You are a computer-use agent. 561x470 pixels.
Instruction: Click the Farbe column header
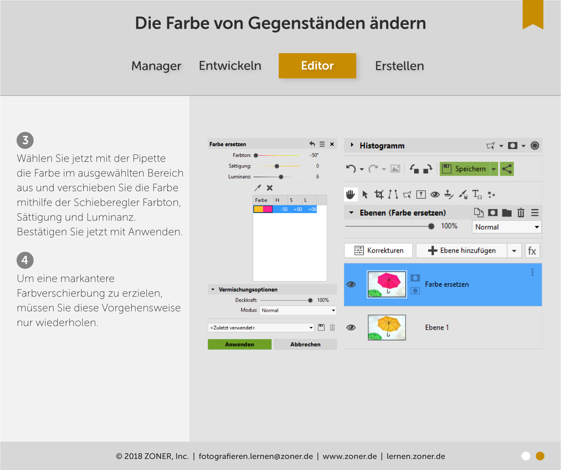pos(263,200)
